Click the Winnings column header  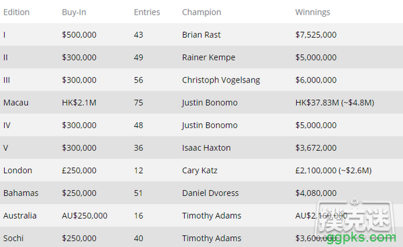tap(312, 12)
